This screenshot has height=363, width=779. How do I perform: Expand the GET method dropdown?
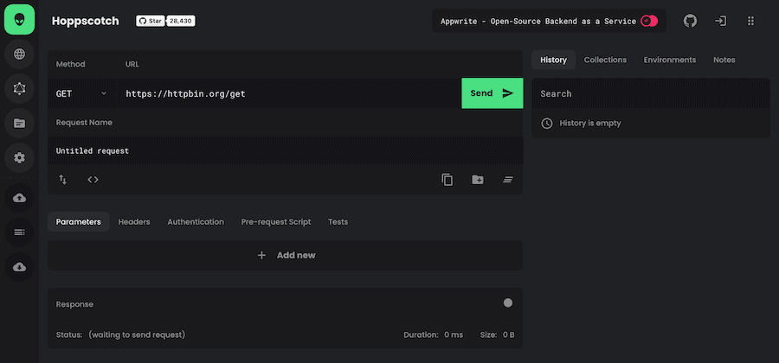pos(82,93)
